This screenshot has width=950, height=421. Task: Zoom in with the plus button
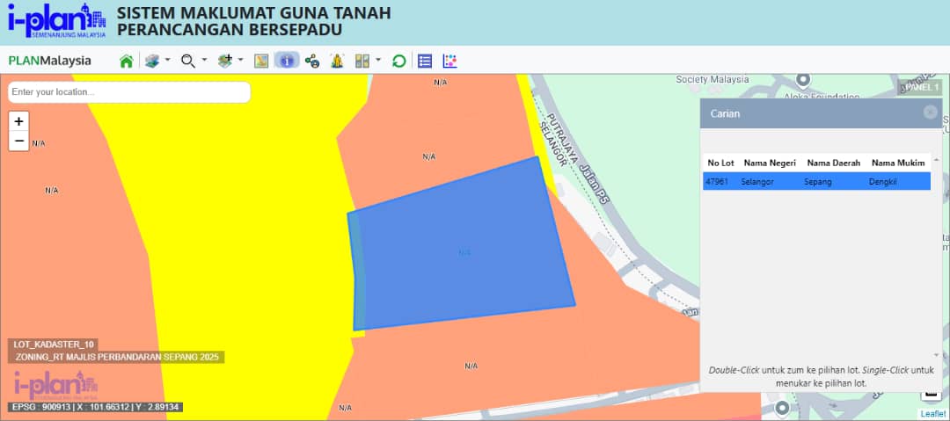[19, 121]
